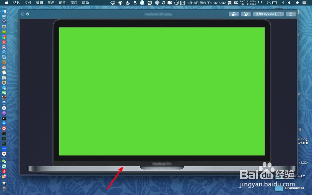Click the fox-head icon in menu bar
The image size is (312, 195).
click(x=113, y=2)
